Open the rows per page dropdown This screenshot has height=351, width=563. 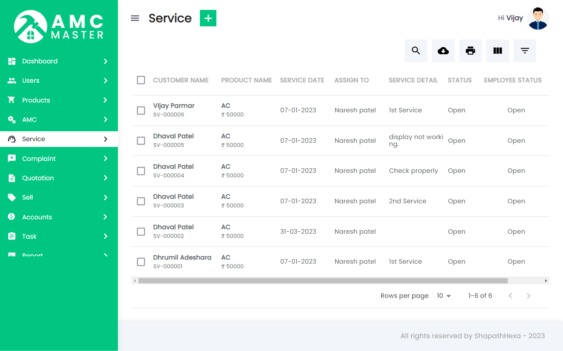click(444, 296)
